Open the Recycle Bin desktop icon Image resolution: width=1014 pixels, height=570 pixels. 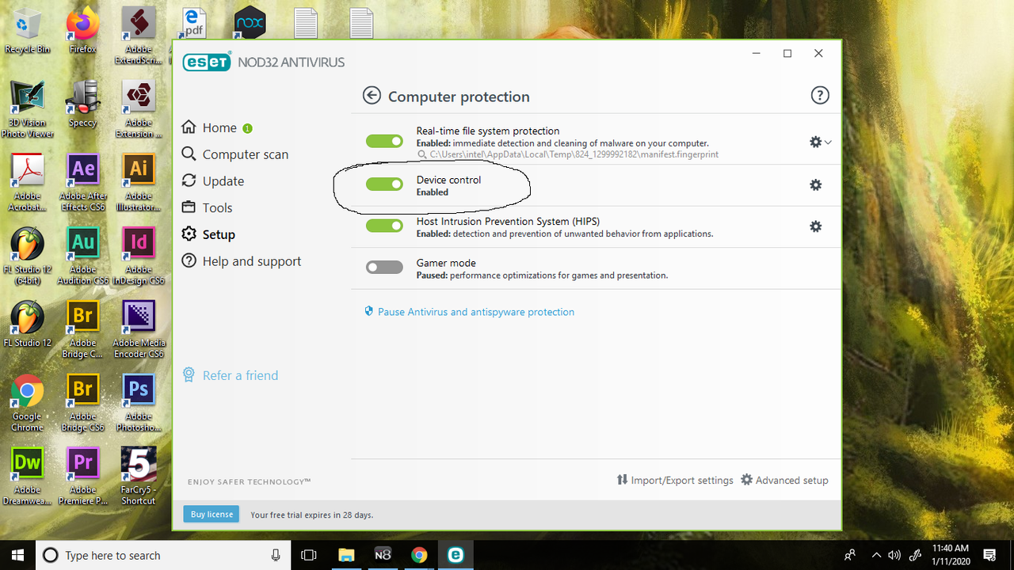coord(27,31)
